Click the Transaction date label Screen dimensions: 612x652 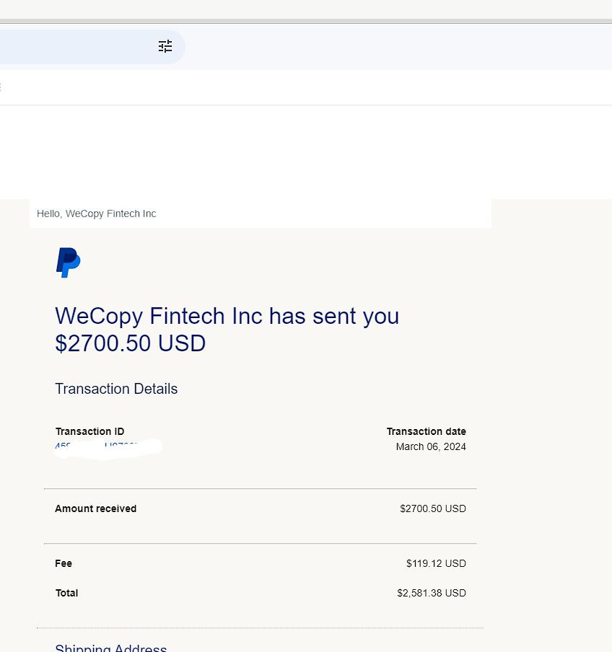426,431
